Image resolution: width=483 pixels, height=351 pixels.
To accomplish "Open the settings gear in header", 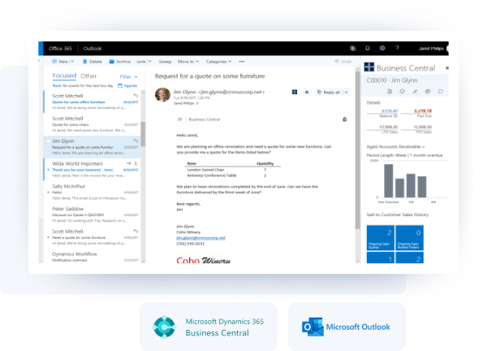I will 382,48.
